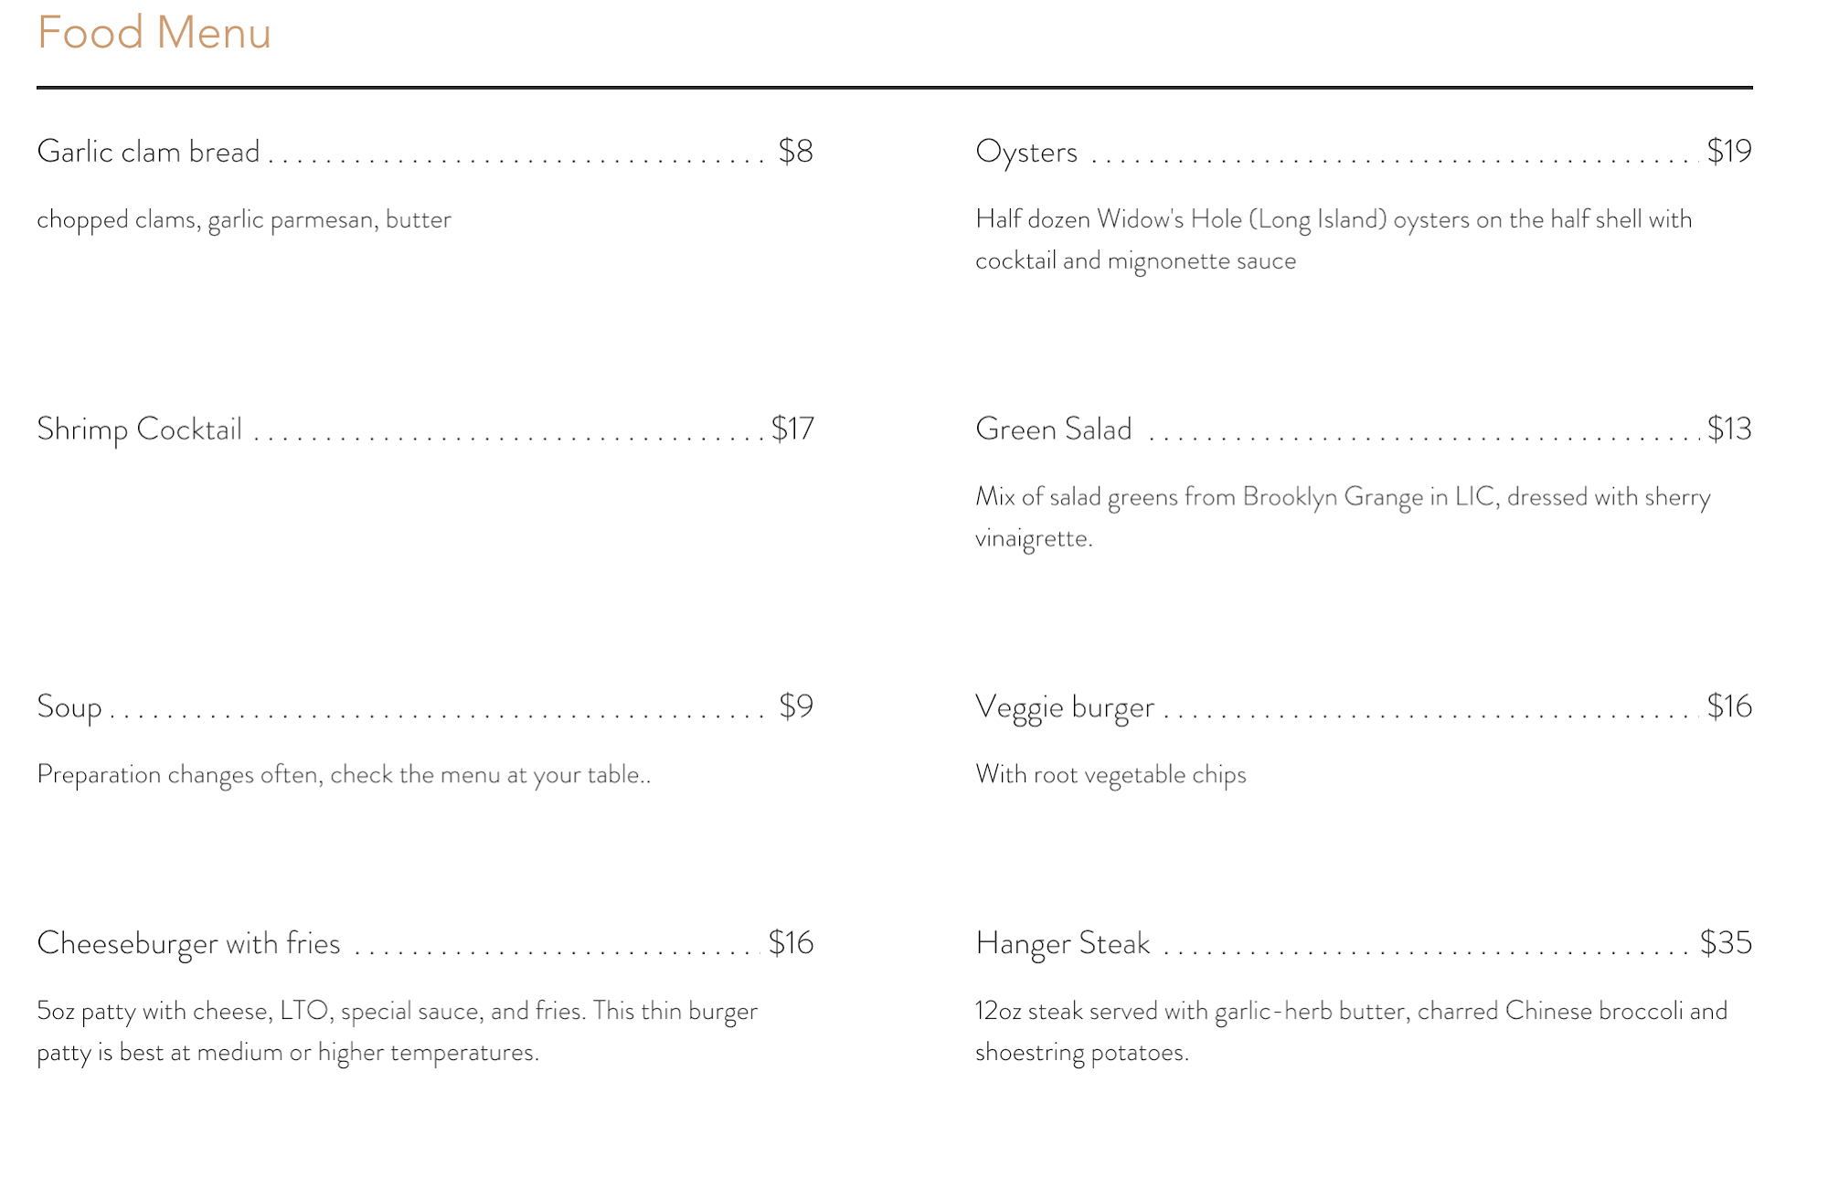1828x1178 pixels.
Task: Select the Cheeseburger with fries title
Action: coord(188,944)
